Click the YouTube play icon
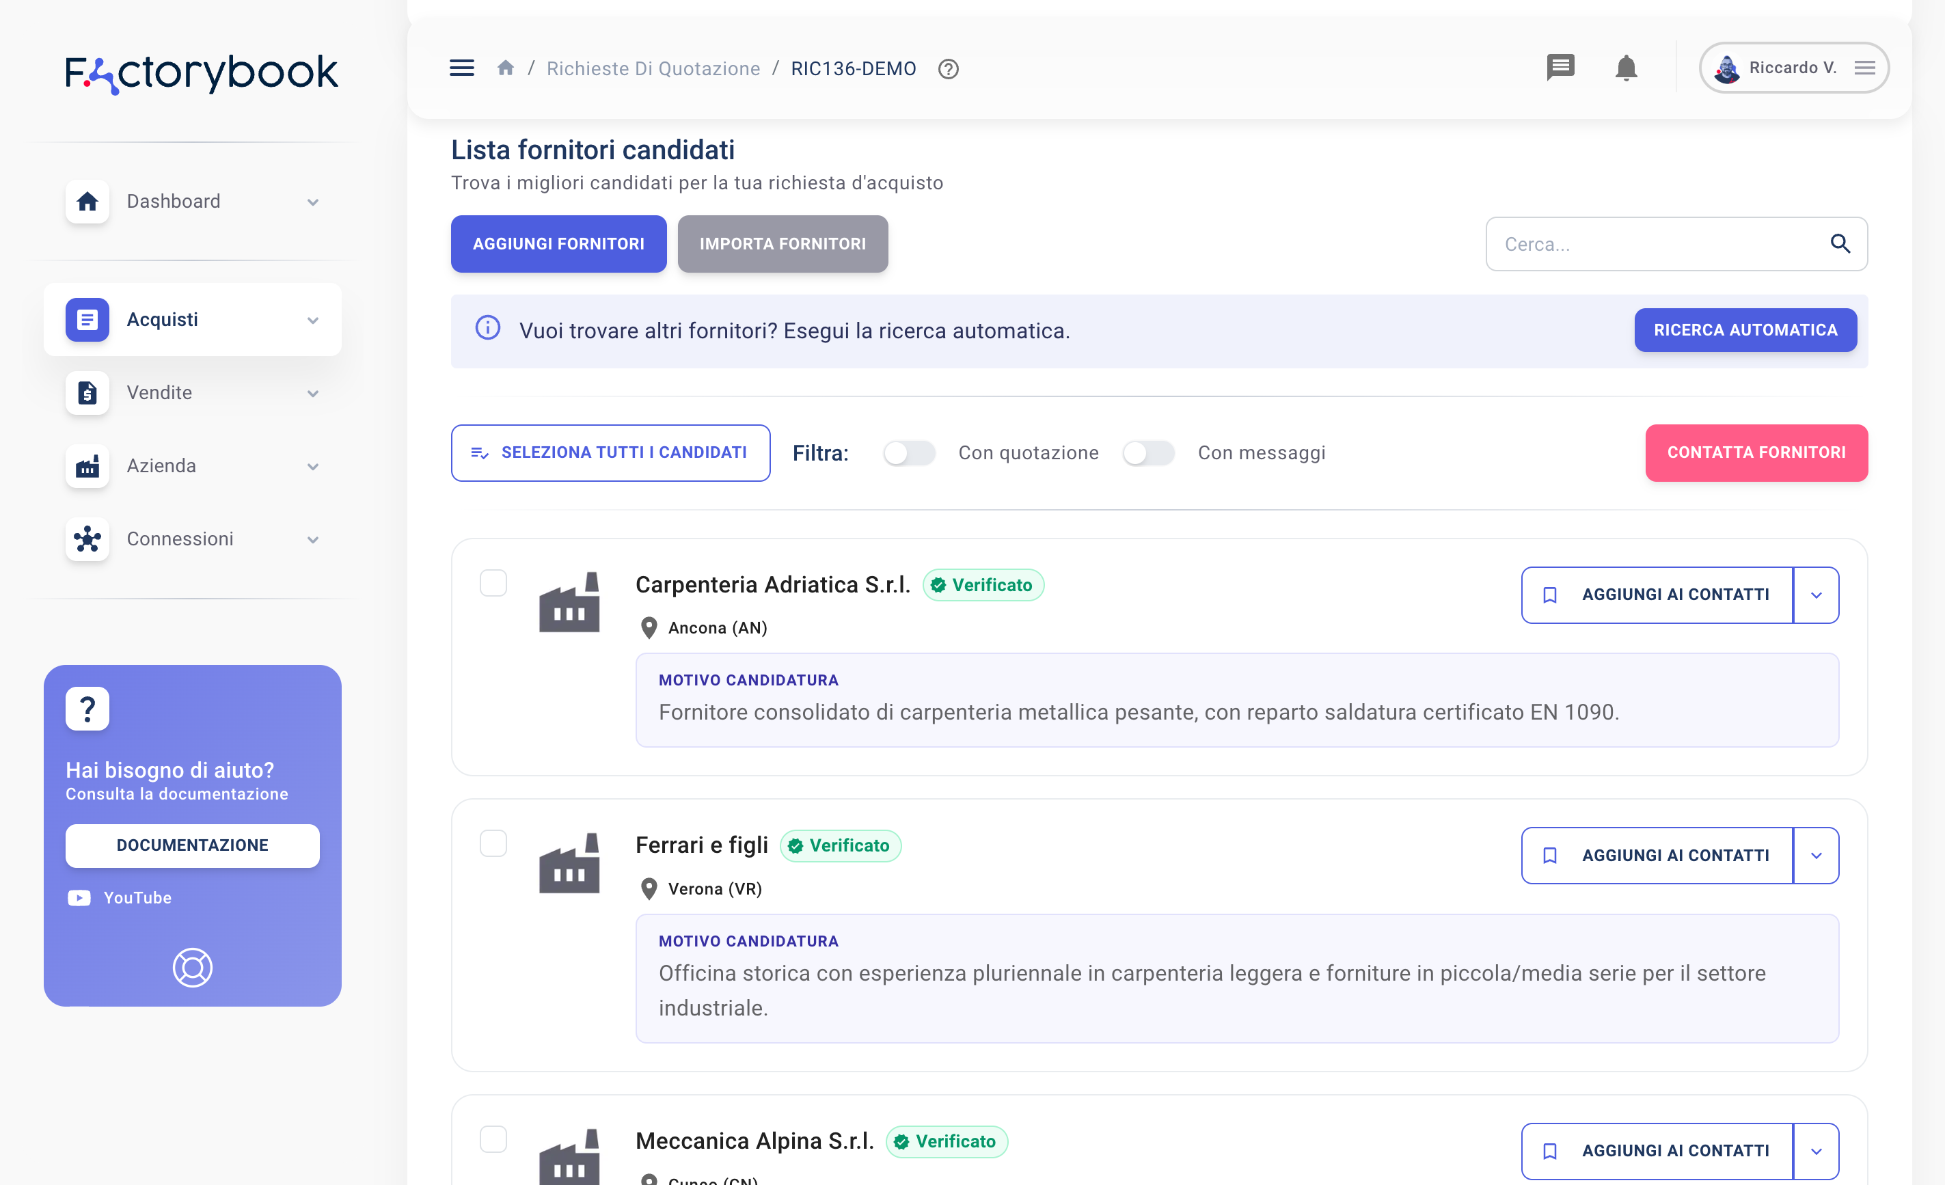Screen dimensions: 1945x1185 tap(79, 897)
